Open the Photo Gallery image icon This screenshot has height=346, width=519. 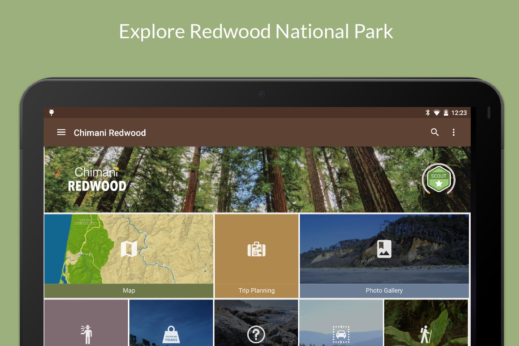(x=384, y=249)
